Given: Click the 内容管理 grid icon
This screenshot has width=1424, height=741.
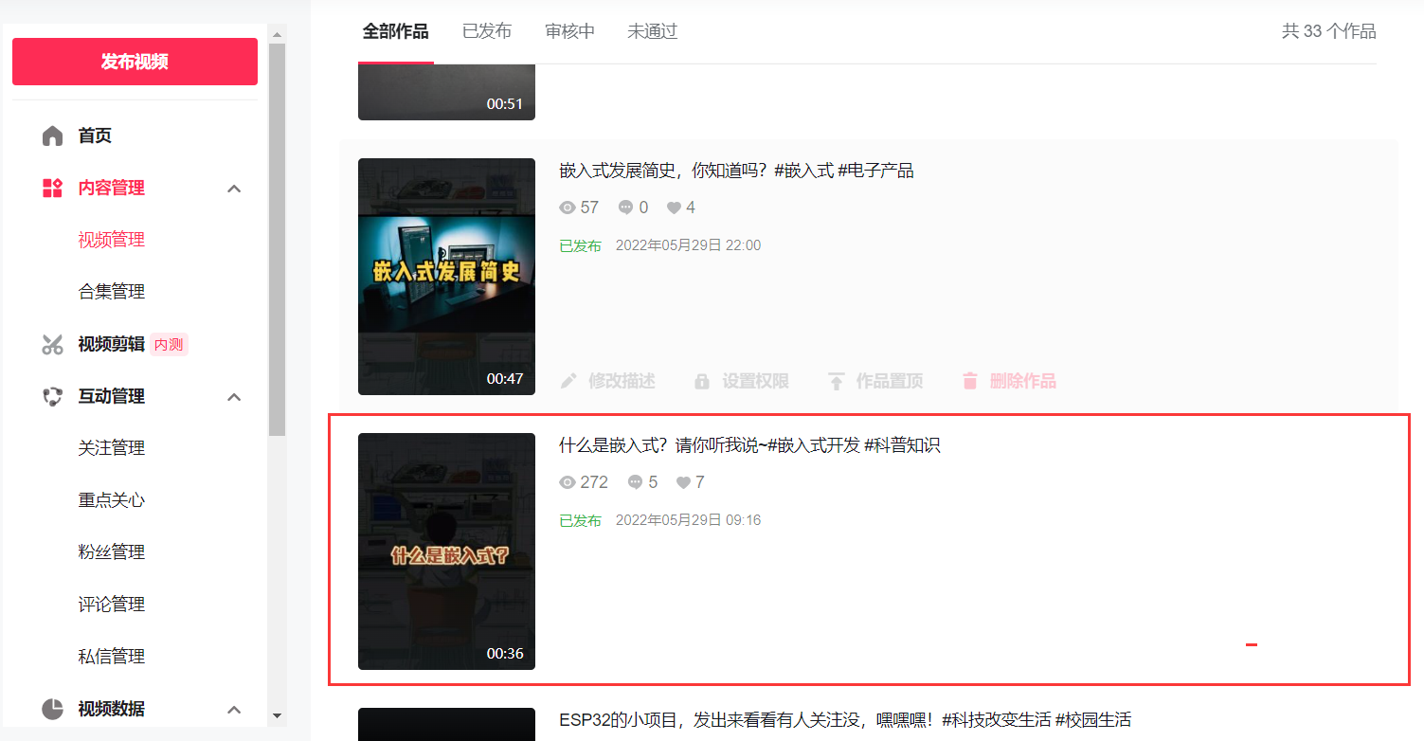Looking at the screenshot, I should click(x=52, y=188).
